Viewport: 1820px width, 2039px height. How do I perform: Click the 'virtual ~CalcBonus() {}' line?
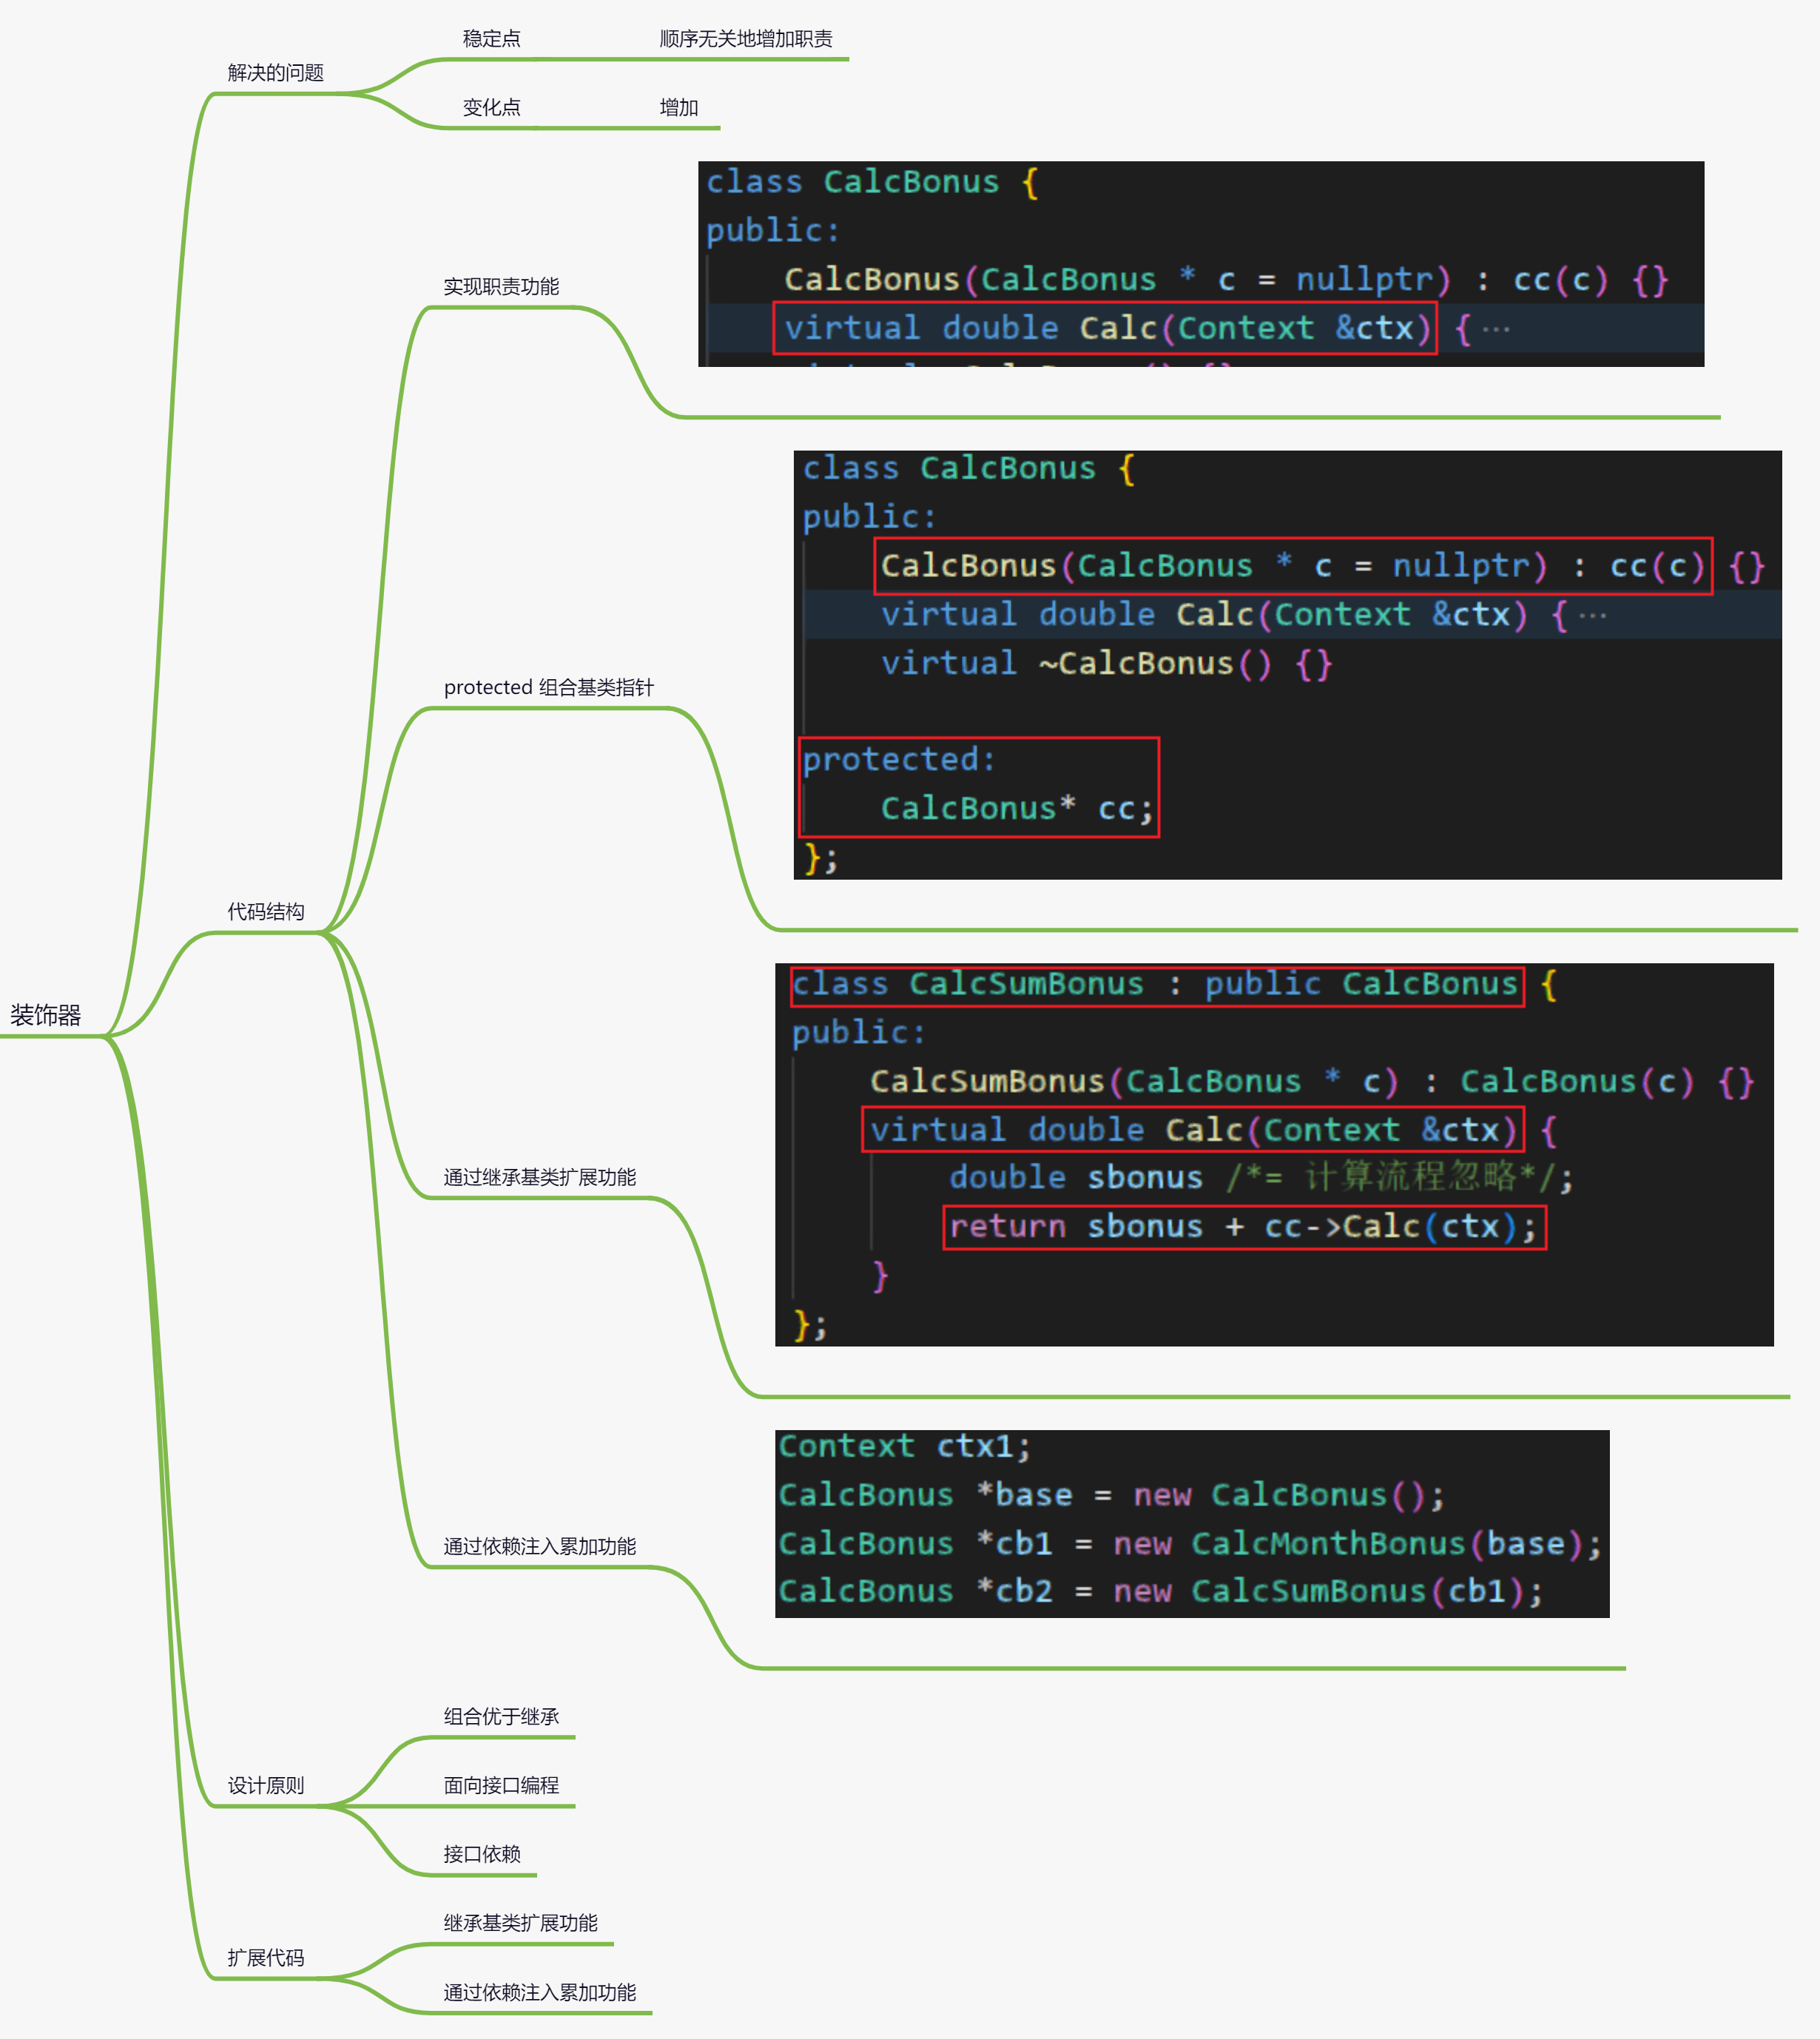(x=1106, y=664)
